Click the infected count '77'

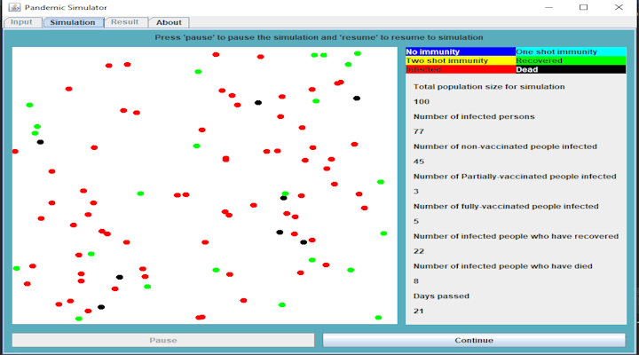(419, 131)
